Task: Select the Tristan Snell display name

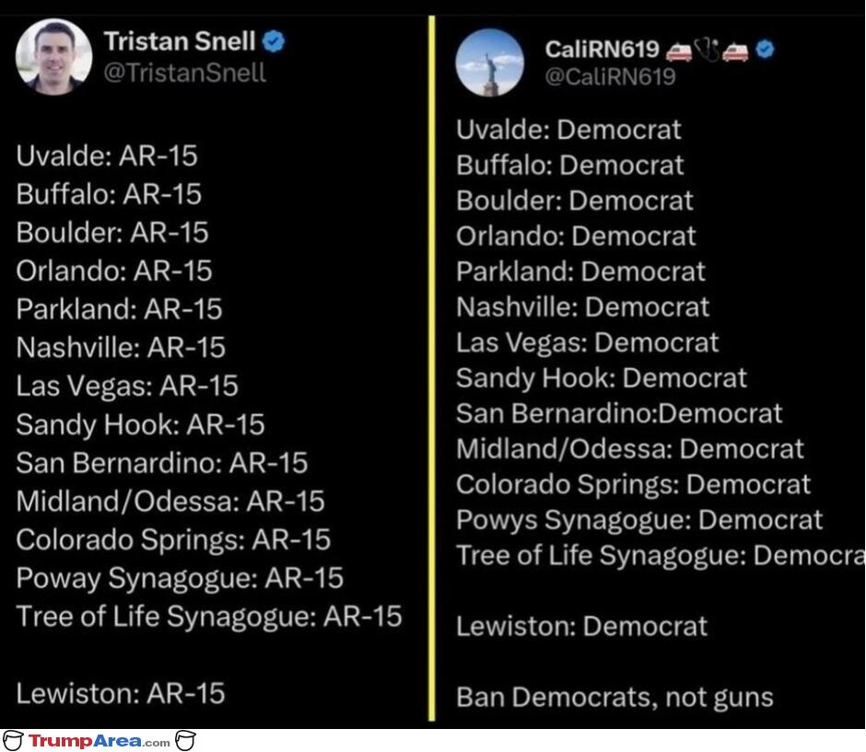Action: 180,41
